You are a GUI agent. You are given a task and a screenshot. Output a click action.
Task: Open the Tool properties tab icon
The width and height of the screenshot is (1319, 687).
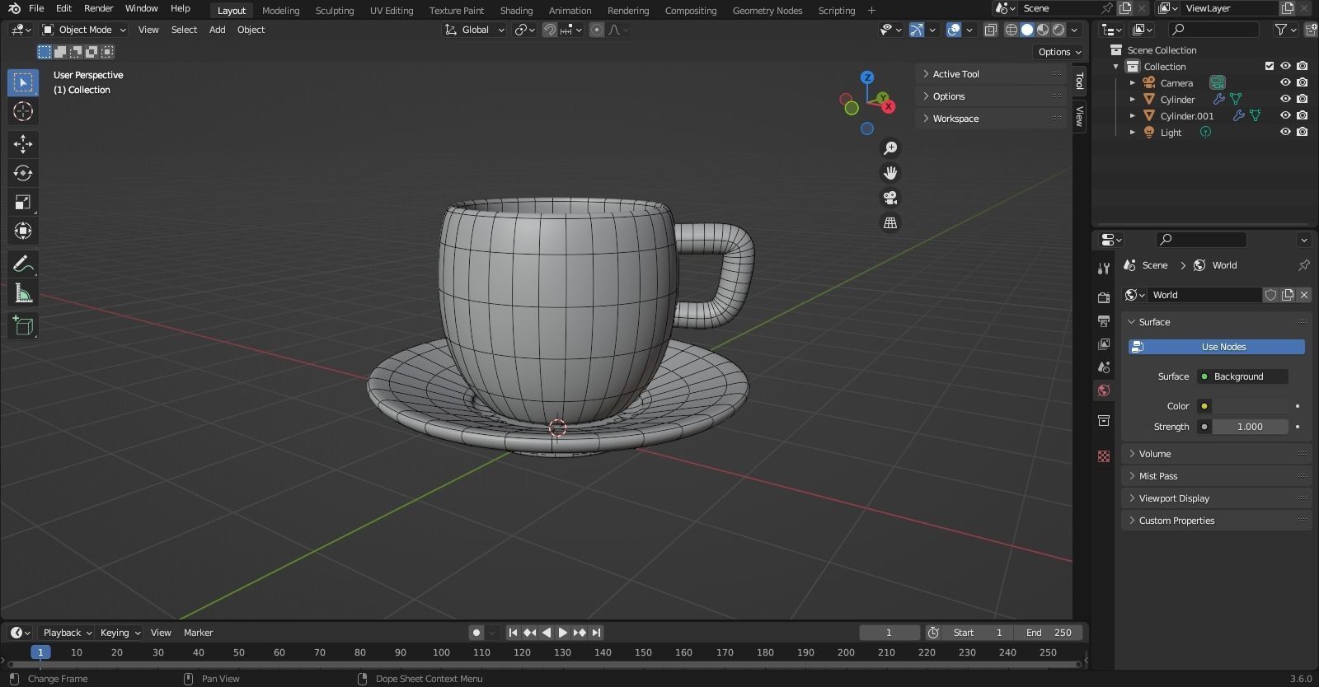pos(1104,268)
